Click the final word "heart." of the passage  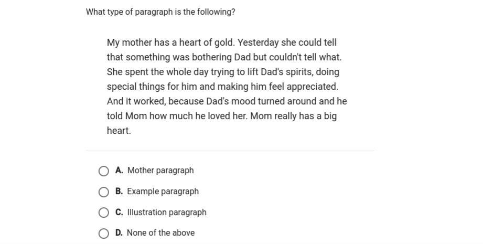click(119, 131)
